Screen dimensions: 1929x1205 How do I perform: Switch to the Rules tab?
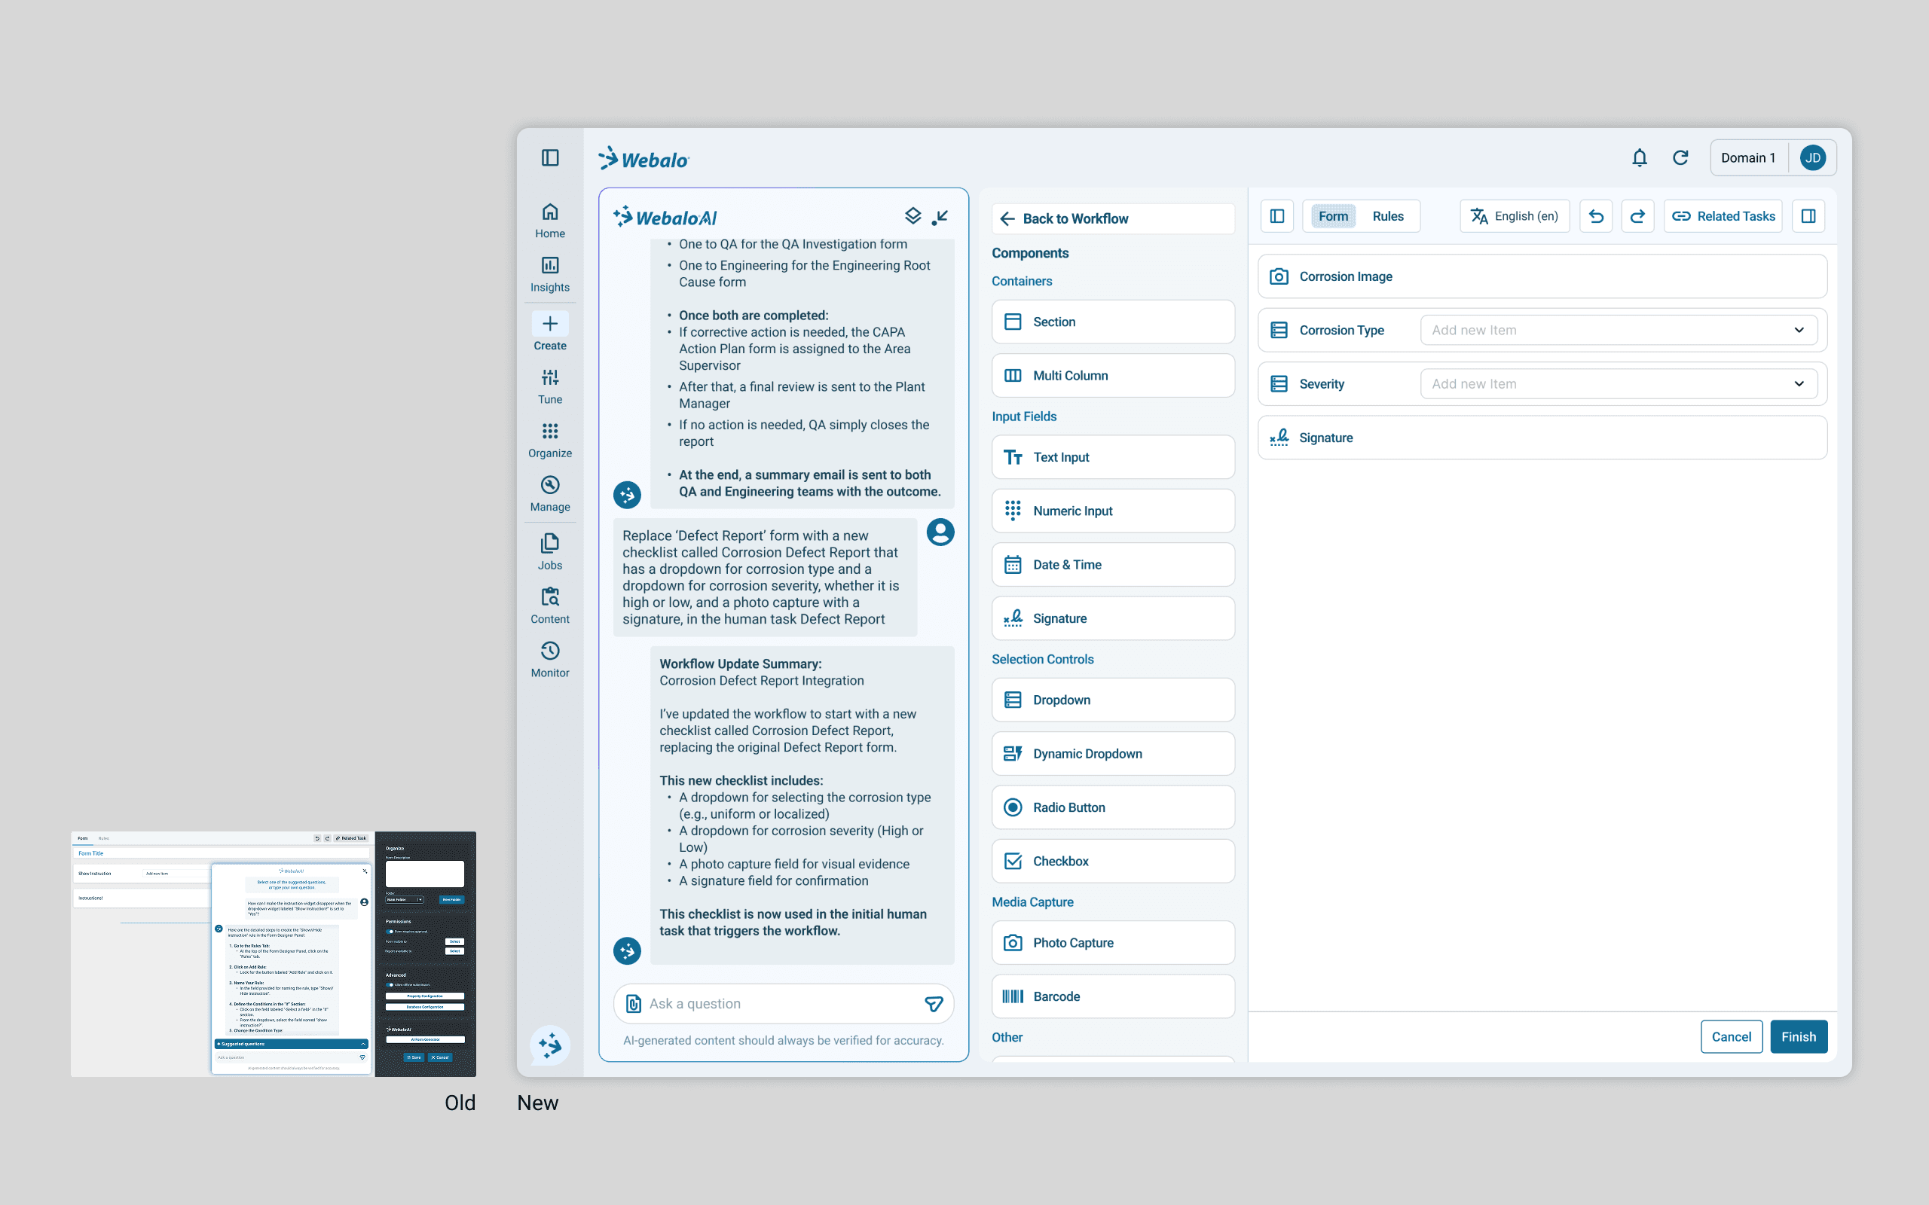click(1388, 216)
